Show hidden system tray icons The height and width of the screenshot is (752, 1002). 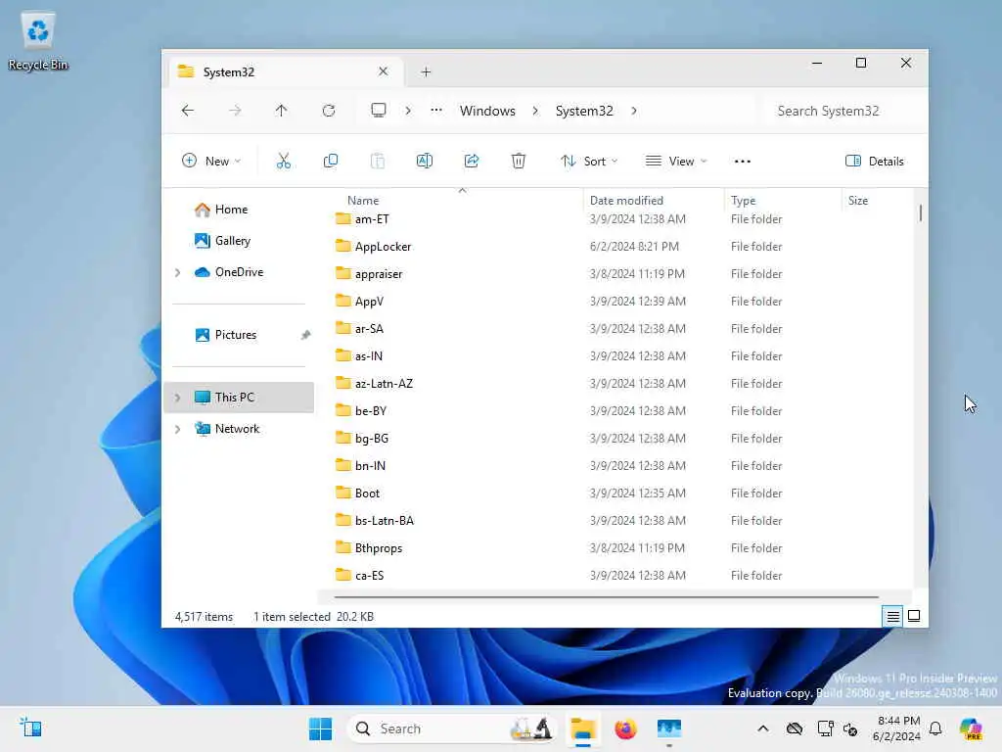point(763,728)
